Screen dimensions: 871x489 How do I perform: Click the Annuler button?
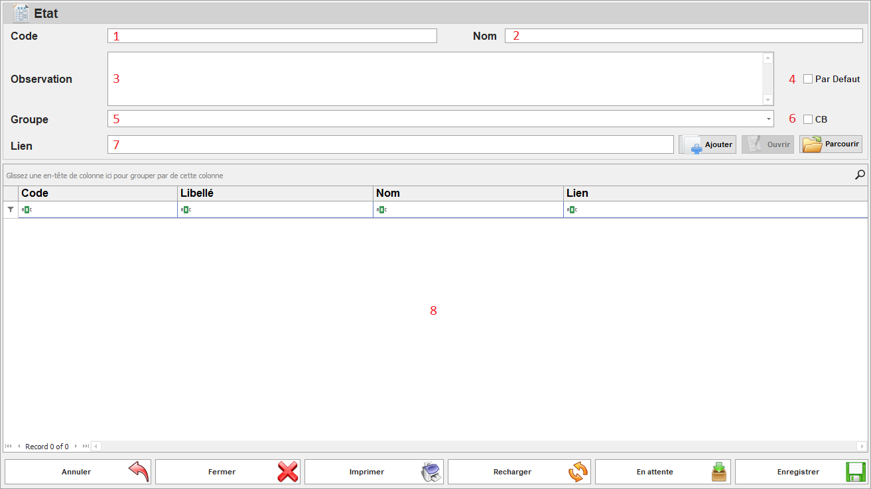(x=78, y=472)
